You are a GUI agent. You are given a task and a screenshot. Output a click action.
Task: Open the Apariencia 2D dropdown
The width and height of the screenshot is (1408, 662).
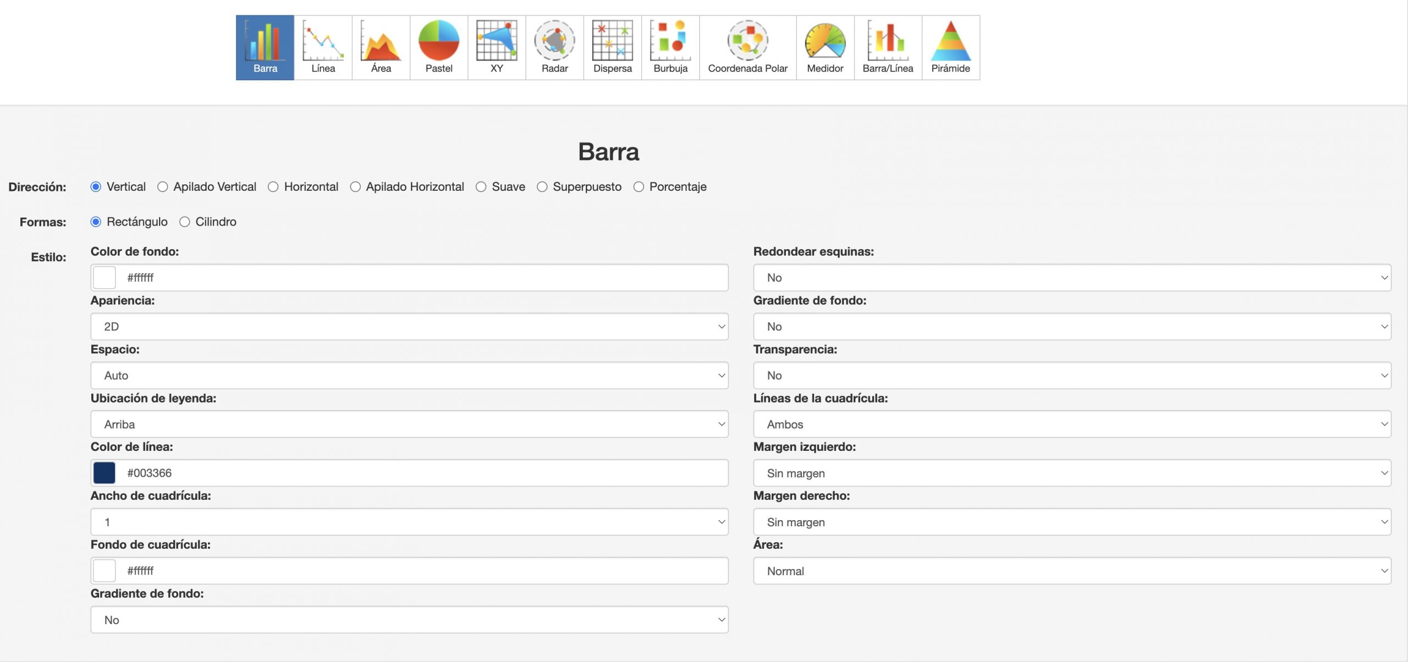[x=409, y=327]
